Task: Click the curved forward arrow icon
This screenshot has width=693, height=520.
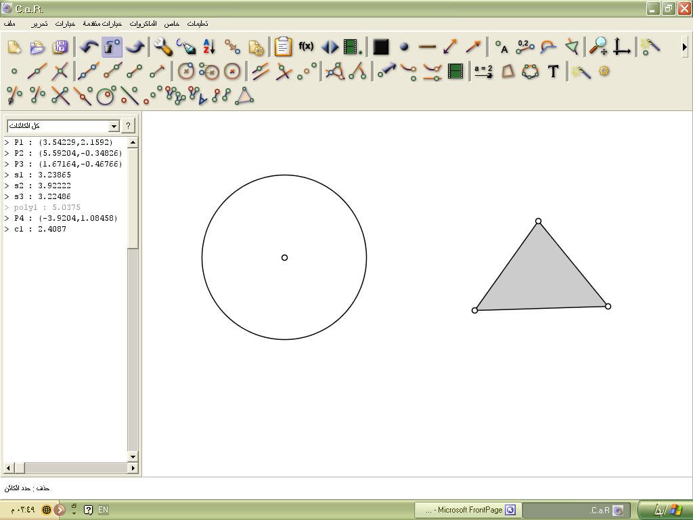Action: pyautogui.click(x=135, y=47)
